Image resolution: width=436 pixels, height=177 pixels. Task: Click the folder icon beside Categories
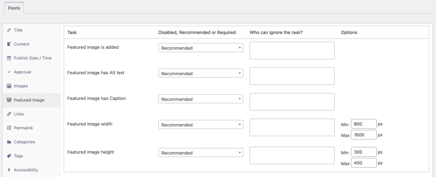click(9, 142)
